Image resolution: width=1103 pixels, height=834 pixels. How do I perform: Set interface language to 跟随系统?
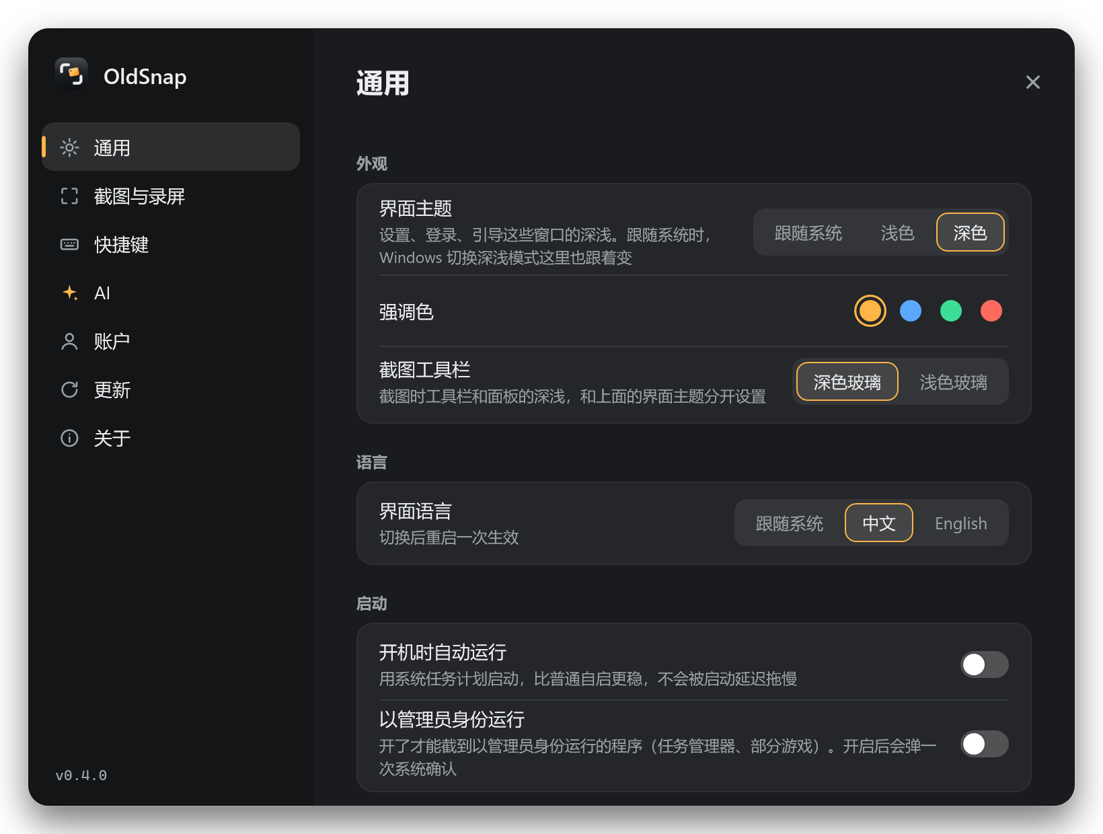pyautogui.click(x=789, y=523)
